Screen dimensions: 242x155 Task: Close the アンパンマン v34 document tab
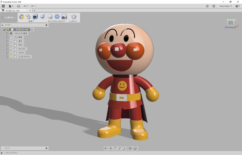30,10
